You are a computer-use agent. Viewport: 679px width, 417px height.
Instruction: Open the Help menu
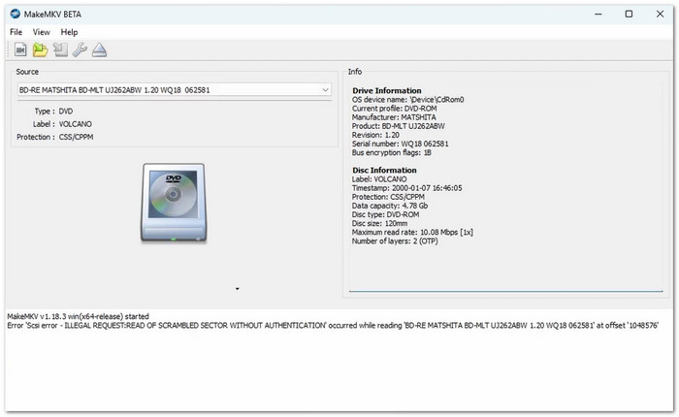(69, 32)
